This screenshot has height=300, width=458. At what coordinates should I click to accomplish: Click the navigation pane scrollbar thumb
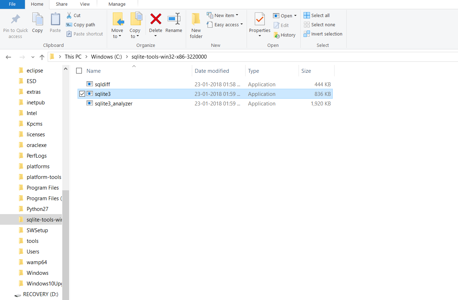(x=65, y=245)
